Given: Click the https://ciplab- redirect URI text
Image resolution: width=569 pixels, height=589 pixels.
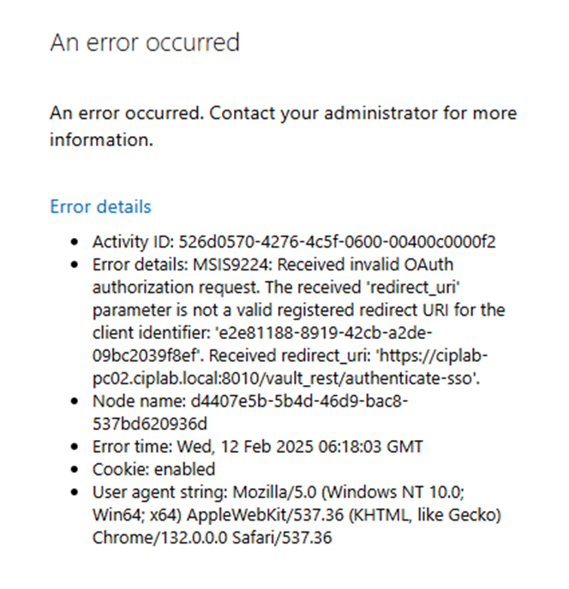Looking at the screenshot, I should click(433, 355).
